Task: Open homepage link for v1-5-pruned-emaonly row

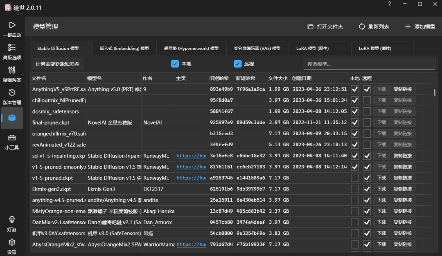Action: [192, 167]
